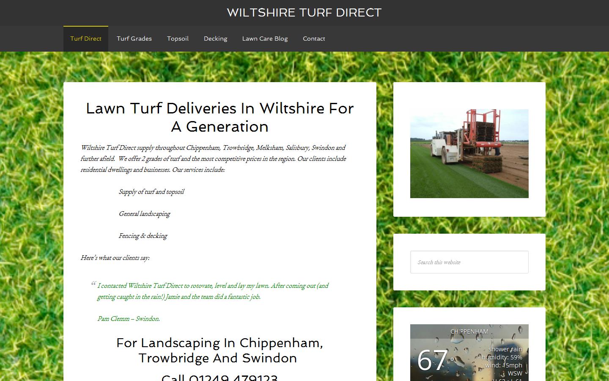Click the 'Pam Clemm – Swindon.' attribution
The height and width of the screenshot is (381, 609).
click(129, 319)
